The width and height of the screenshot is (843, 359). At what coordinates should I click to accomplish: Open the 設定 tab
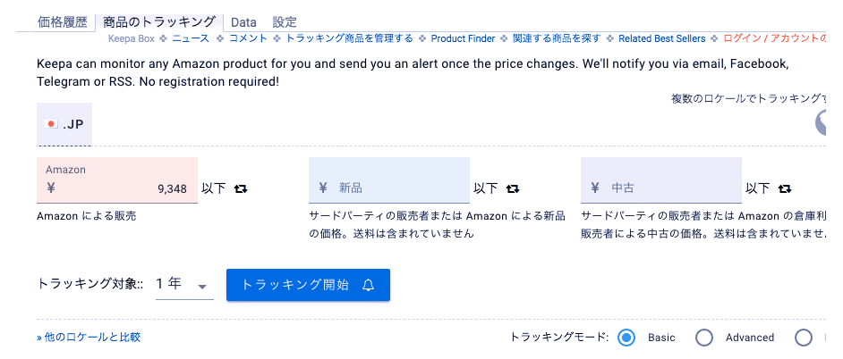coord(285,21)
